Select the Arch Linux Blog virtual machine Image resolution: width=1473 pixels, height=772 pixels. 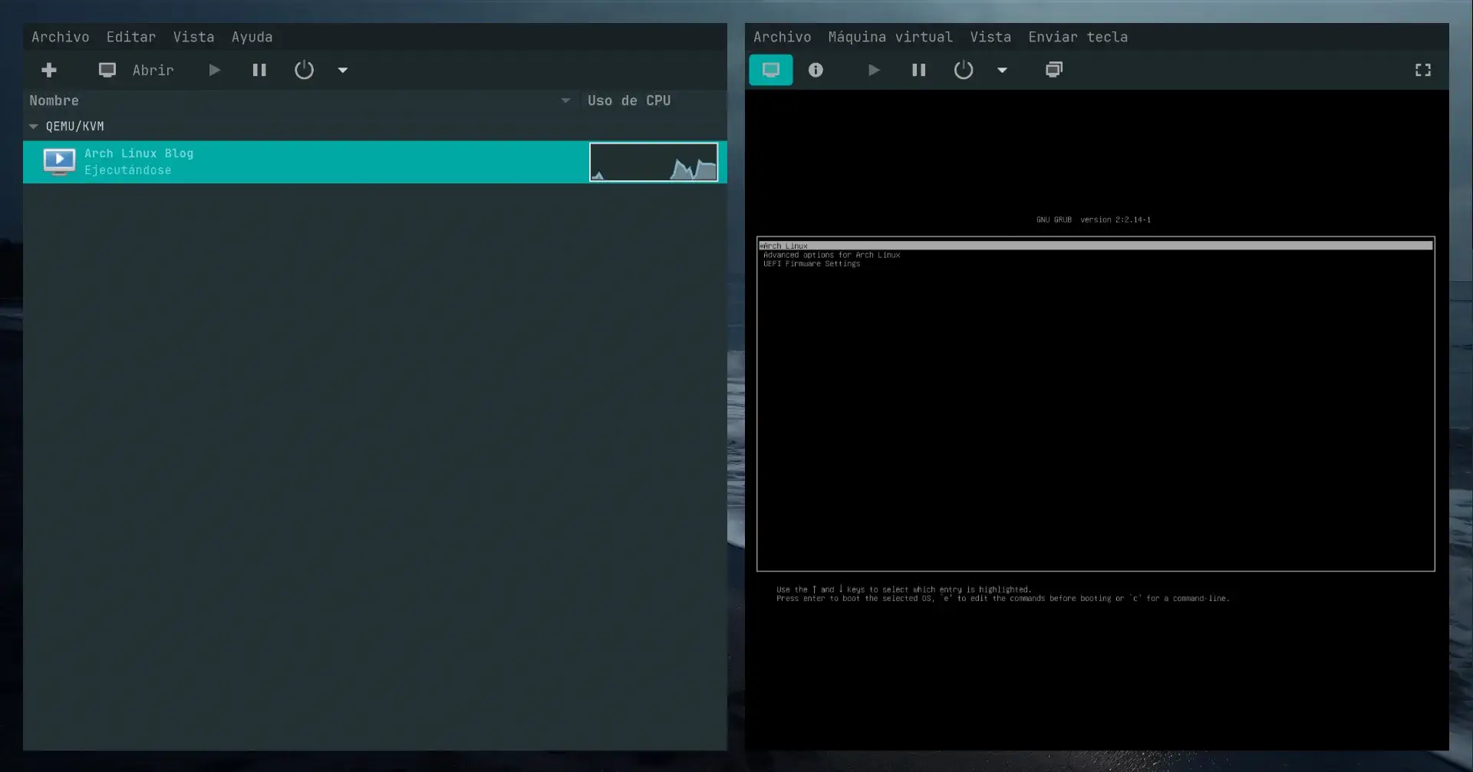click(139, 161)
